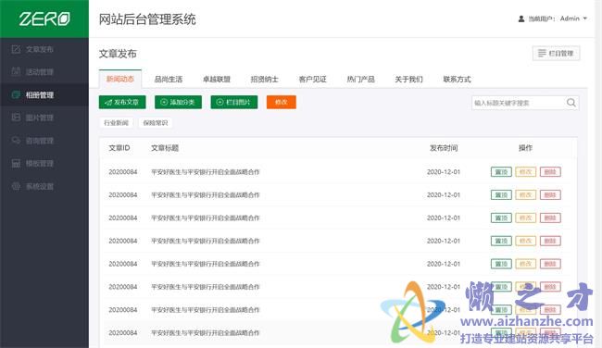
Task: Open 栏目管理 at top right
Action: (557, 54)
